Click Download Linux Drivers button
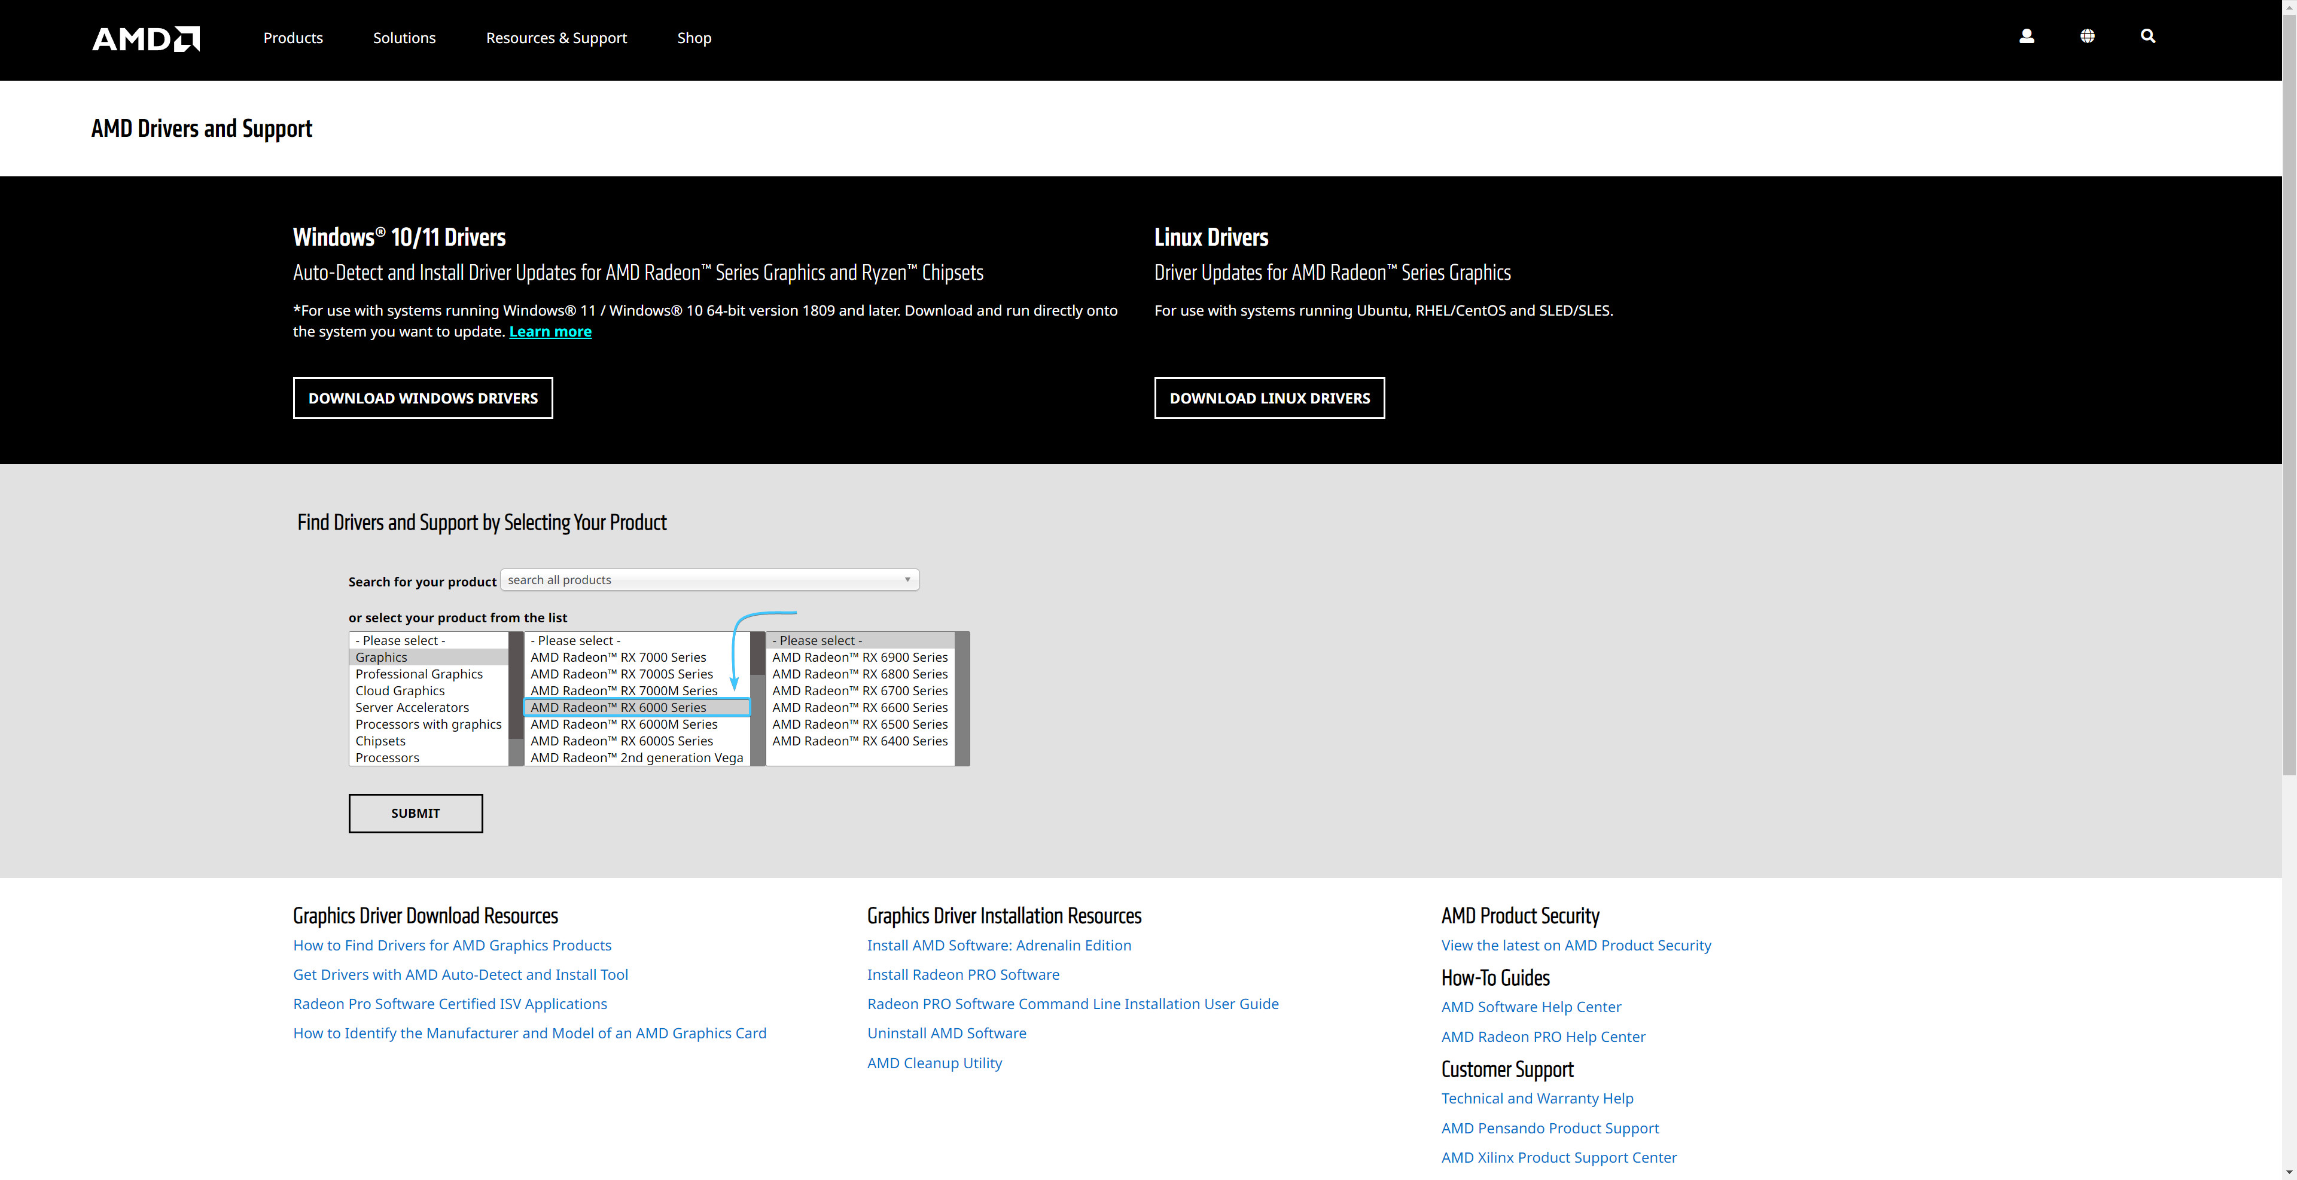 pos(1269,398)
